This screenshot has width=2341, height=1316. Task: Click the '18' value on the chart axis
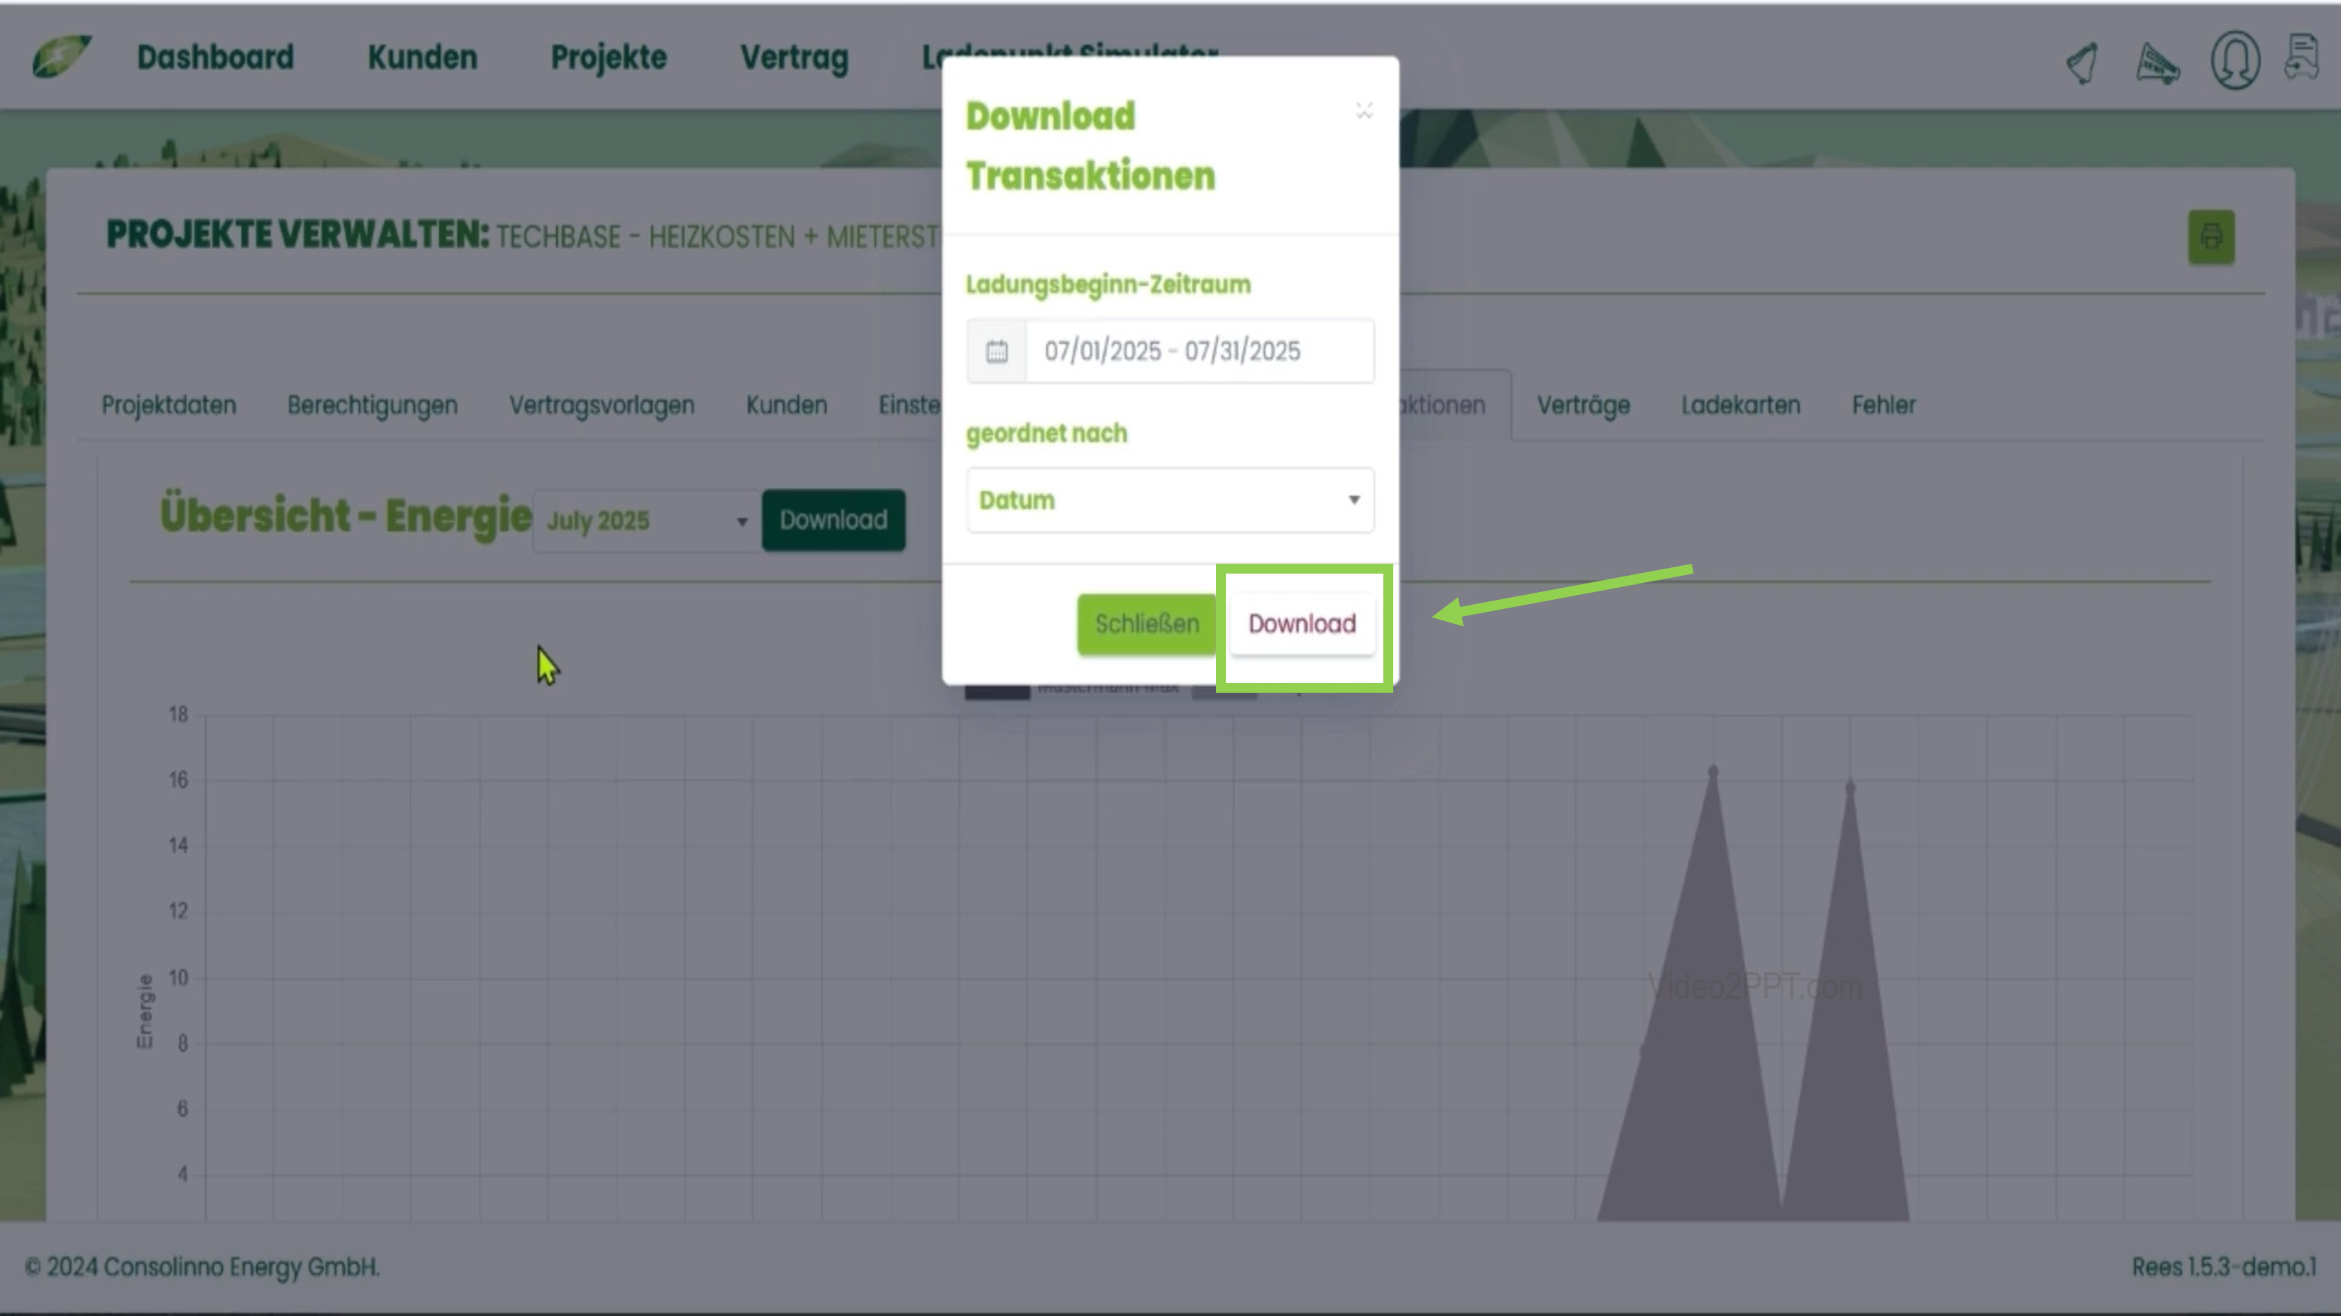tap(178, 715)
